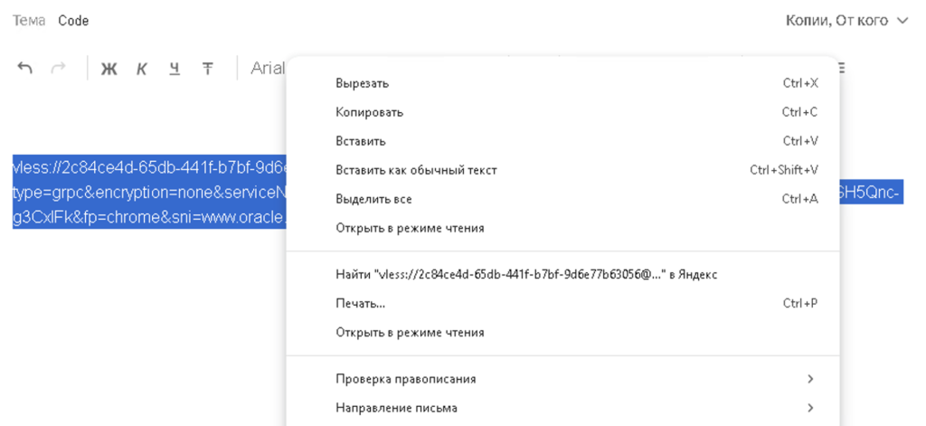Toggle bold formatting (Ж)

[109, 69]
